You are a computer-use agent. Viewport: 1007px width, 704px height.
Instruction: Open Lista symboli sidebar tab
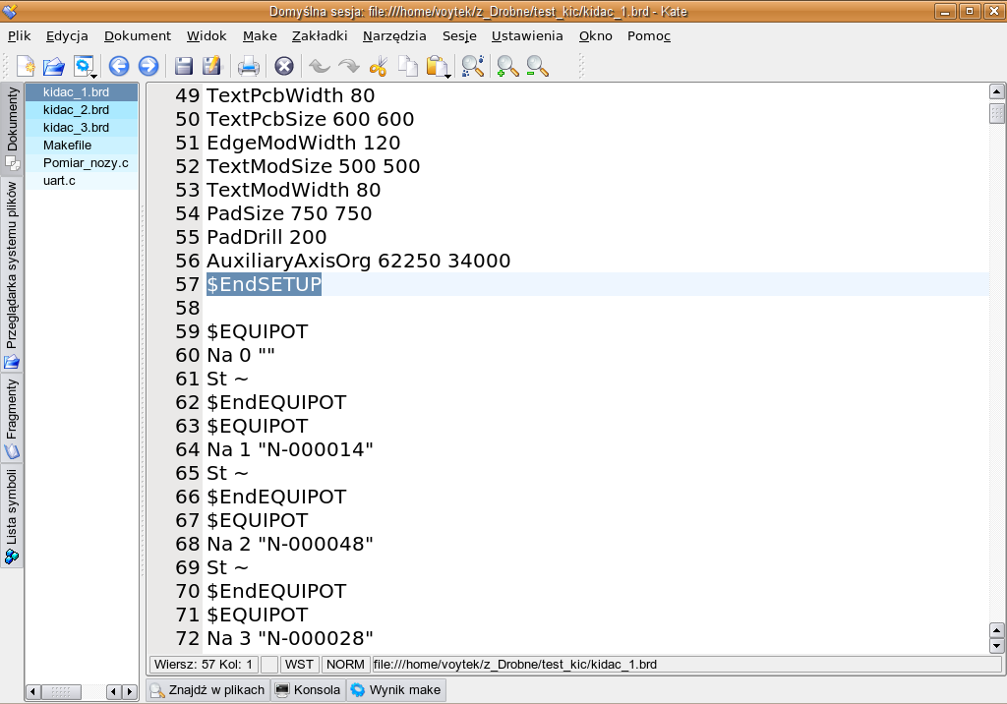[12, 516]
